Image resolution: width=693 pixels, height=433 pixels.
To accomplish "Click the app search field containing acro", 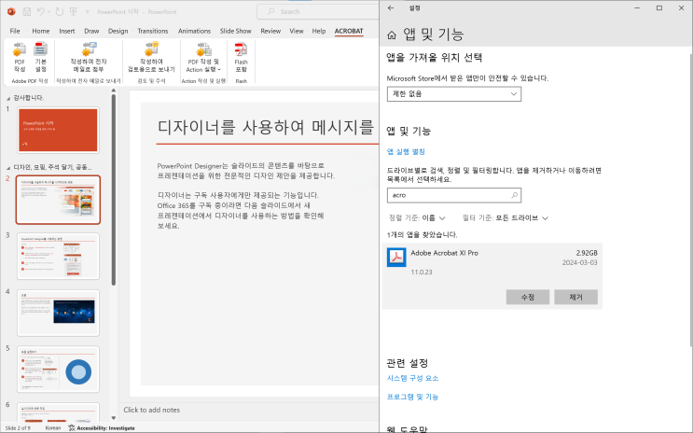I will coord(454,195).
